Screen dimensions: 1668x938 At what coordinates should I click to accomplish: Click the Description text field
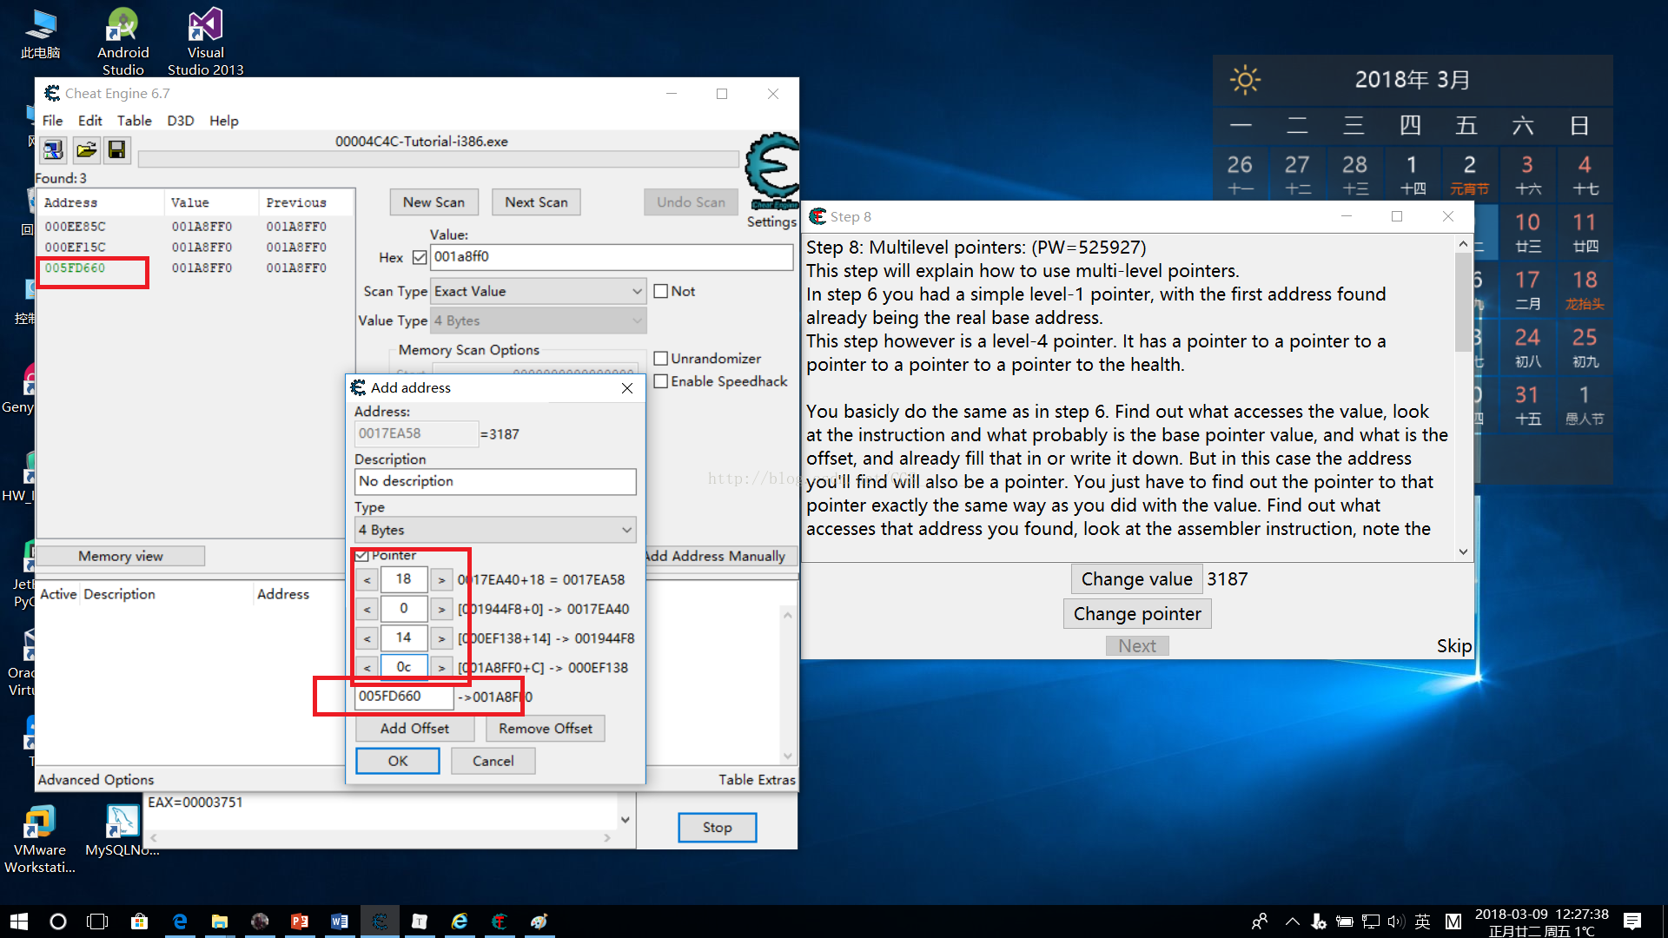pyautogui.click(x=495, y=482)
